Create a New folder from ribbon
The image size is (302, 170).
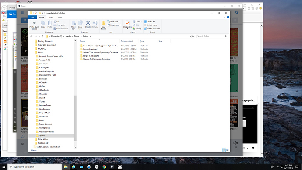[x=103, y=25]
